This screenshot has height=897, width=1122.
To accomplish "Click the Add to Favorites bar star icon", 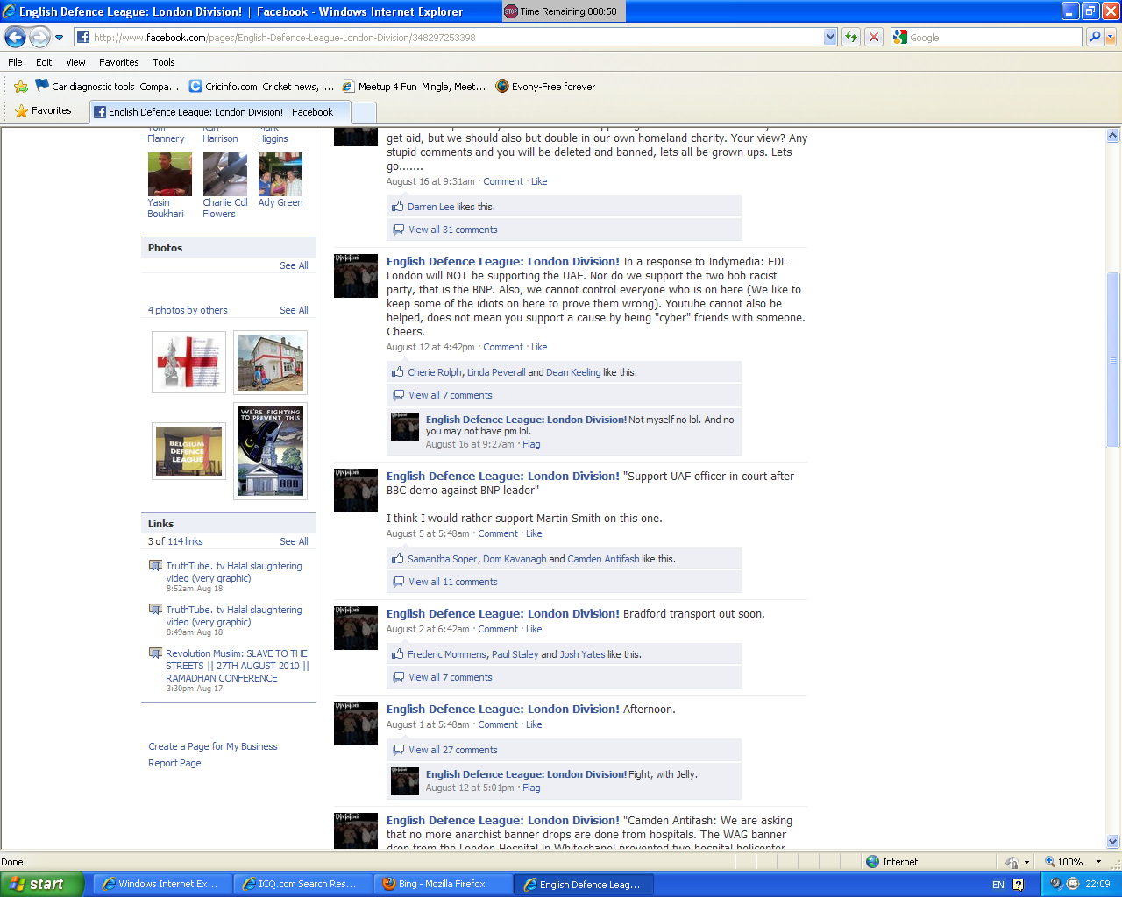I will pyautogui.click(x=21, y=87).
